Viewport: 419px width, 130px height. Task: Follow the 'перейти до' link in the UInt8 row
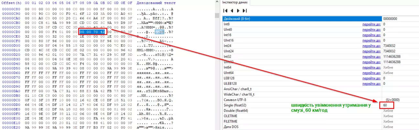[371, 30]
